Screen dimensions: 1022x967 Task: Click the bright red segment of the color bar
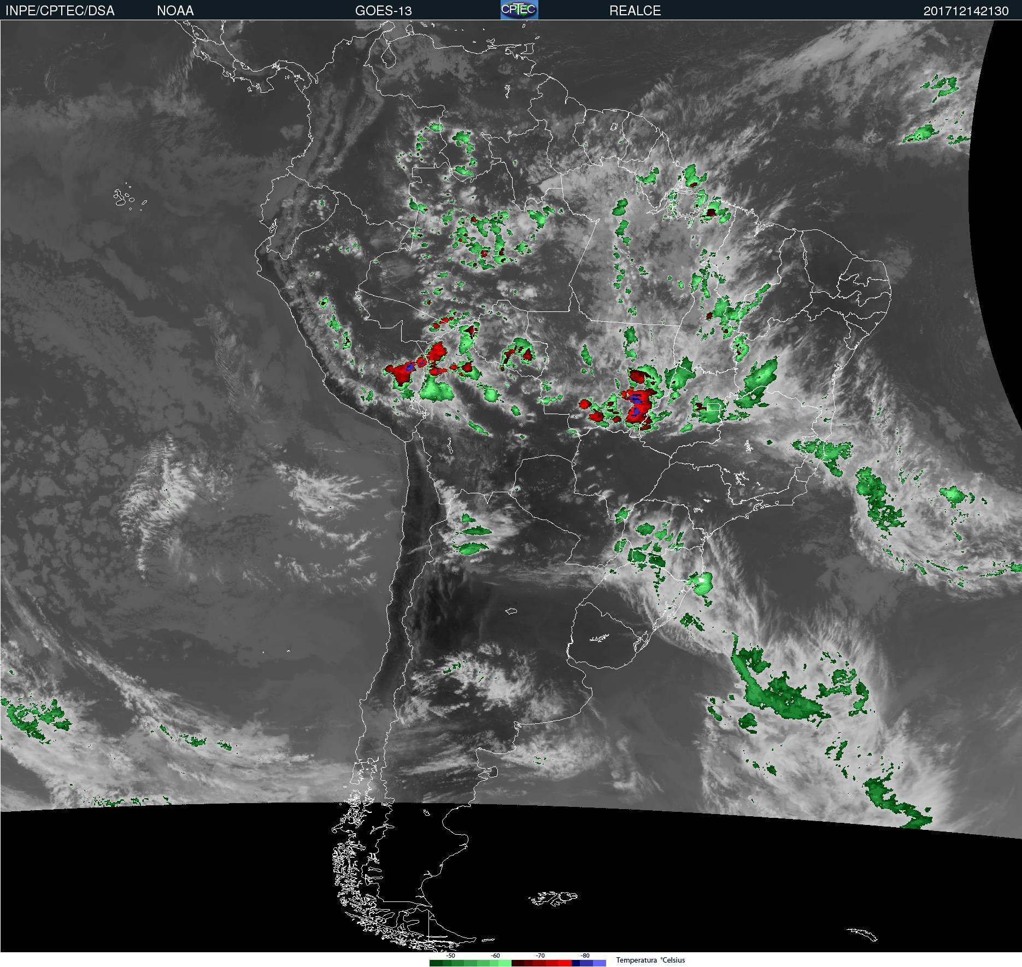click(565, 963)
